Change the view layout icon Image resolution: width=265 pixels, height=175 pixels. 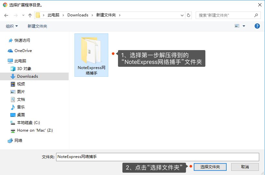tap(237, 26)
